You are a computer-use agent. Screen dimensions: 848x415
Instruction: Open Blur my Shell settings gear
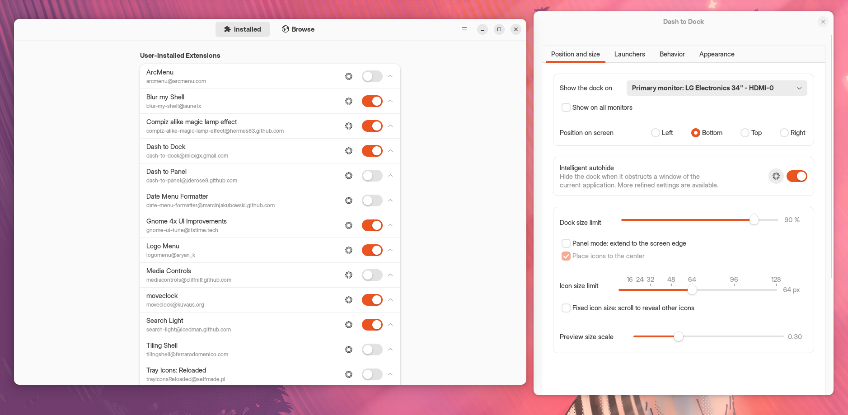pyautogui.click(x=349, y=101)
